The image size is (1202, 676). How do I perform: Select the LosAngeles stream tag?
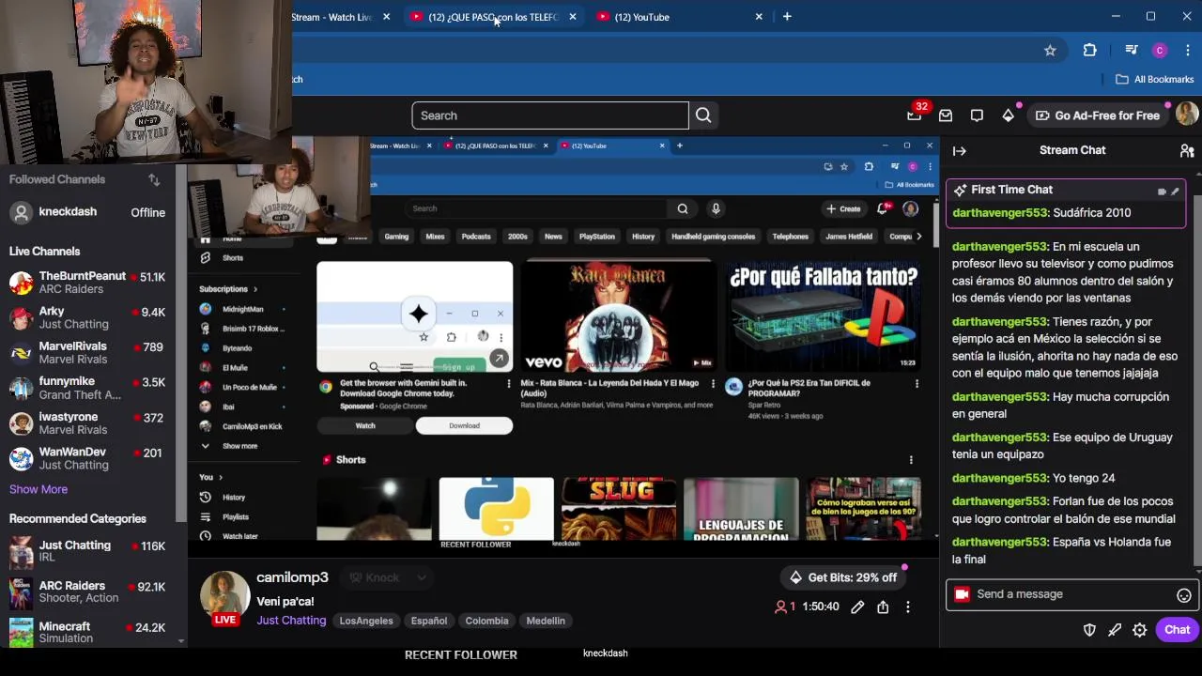click(x=366, y=621)
